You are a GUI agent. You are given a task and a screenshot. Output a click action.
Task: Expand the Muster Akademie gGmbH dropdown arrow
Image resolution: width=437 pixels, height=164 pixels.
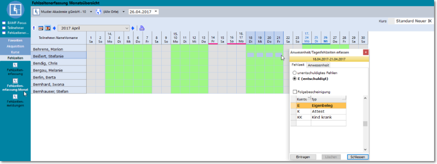(91, 12)
